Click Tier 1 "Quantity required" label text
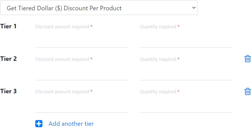Viewport: 252px width, 128px height. tap(158, 27)
